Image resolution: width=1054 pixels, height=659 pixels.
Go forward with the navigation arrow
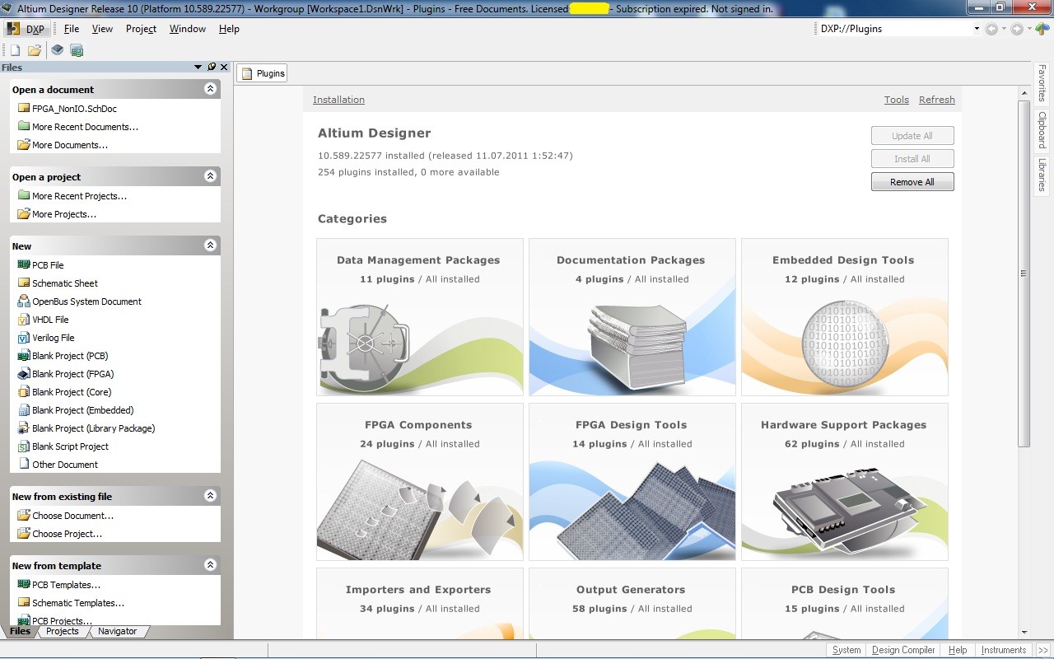click(x=1018, y=29)
